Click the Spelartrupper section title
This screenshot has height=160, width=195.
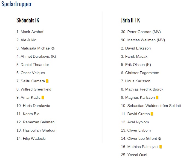click(x=16, y=4)
